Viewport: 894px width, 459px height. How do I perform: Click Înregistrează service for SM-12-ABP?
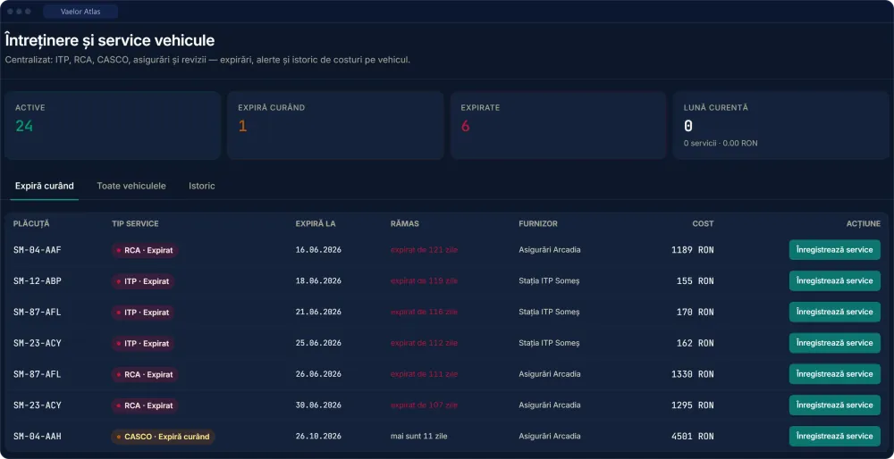point(835,280)
